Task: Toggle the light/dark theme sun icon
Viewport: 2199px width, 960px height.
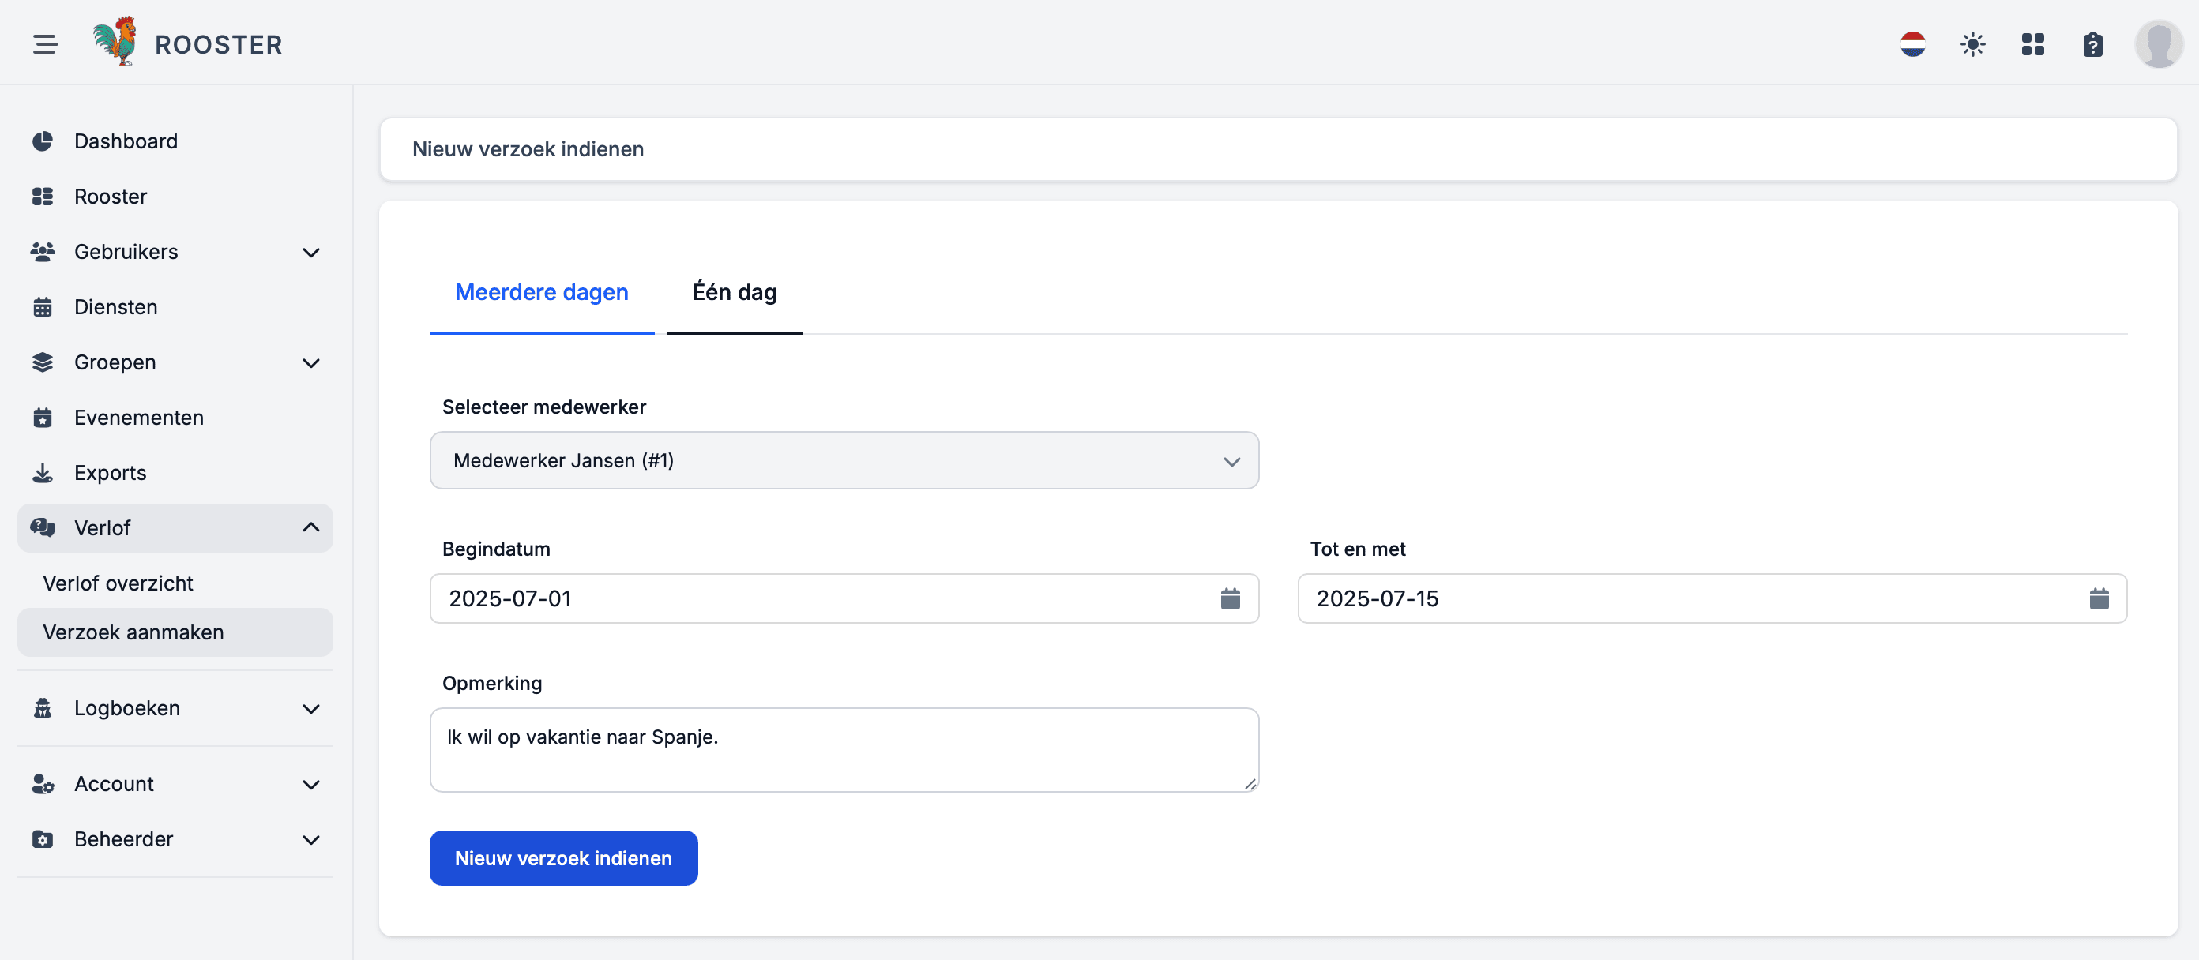Action: 1972,43
